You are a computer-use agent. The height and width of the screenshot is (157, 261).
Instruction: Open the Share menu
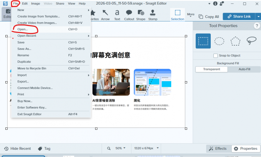[60, 3]
